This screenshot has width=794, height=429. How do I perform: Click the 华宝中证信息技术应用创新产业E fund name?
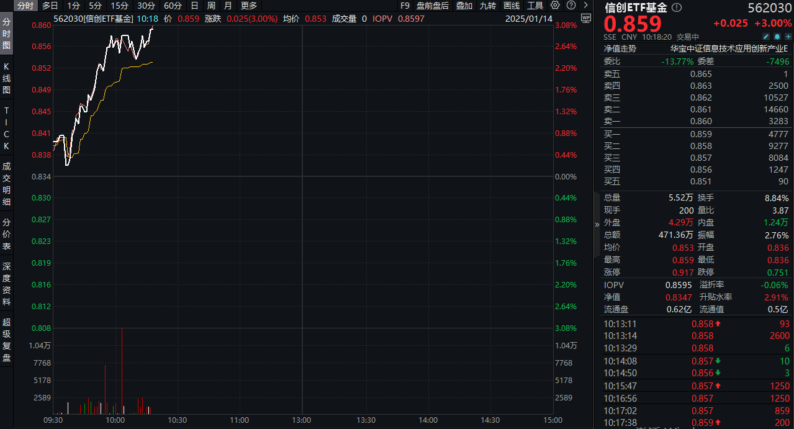point(728,48)
